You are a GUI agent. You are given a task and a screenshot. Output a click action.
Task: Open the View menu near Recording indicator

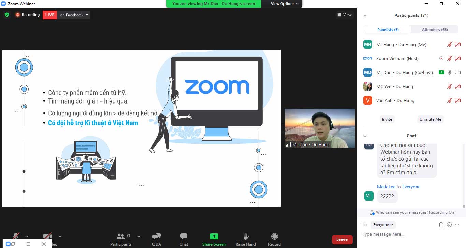345,15
